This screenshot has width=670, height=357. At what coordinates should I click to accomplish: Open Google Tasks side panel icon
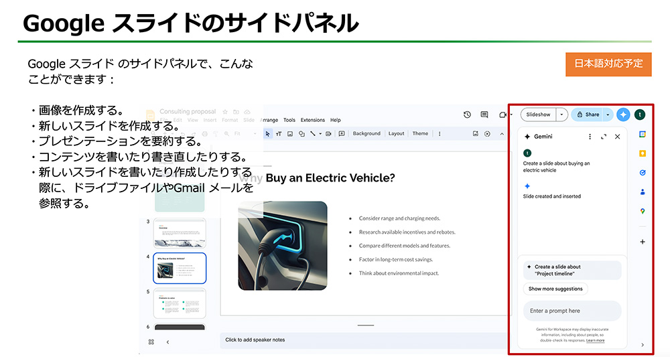click(x=643, y=173)
